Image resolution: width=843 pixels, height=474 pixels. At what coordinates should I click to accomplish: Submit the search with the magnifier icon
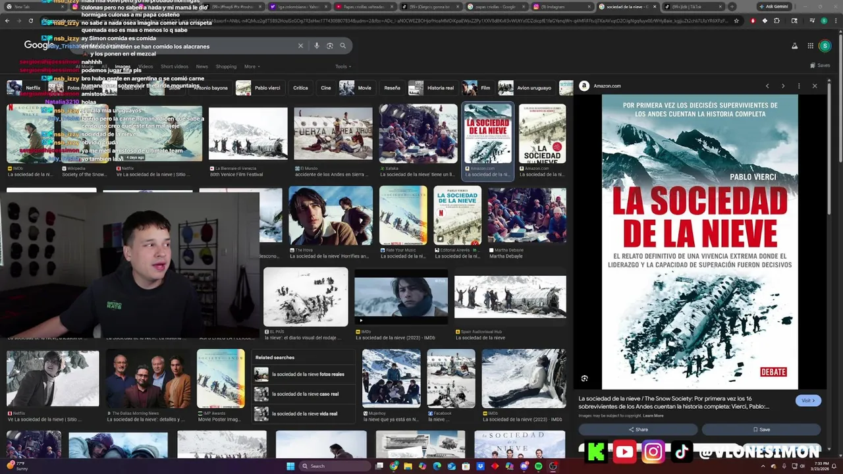[x=343, y=46]
